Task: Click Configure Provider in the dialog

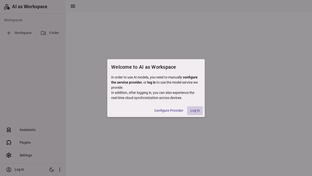Action: (x=169, y=111)
